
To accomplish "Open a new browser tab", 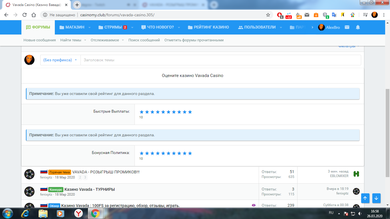I will click(x=77, y=5).
